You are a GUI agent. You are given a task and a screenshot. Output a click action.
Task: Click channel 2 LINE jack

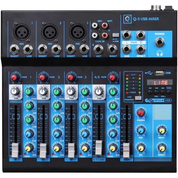pos(56,49)
